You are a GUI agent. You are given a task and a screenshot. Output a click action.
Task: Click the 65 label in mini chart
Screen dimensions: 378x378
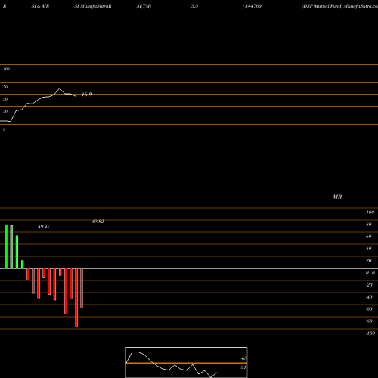coord(243,358)
